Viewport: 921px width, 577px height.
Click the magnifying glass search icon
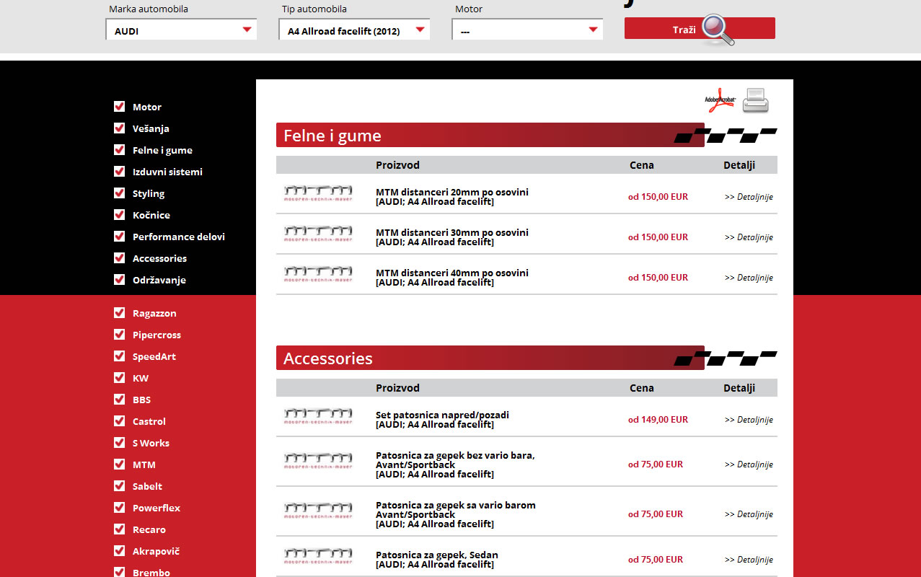point(718,30)
